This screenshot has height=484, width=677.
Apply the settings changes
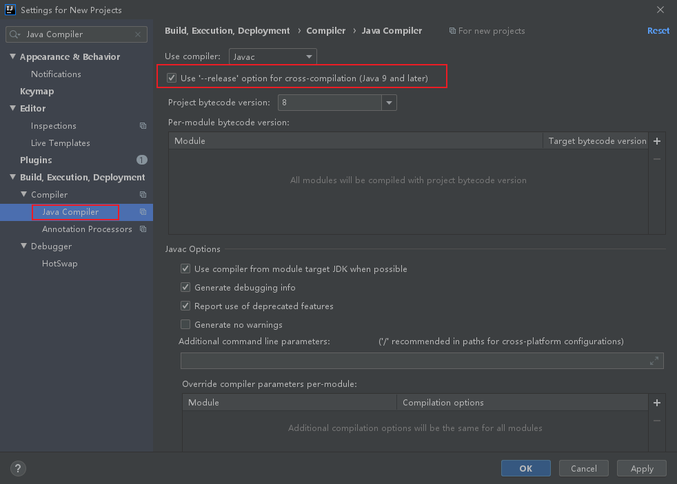click(x=642, y=468)
